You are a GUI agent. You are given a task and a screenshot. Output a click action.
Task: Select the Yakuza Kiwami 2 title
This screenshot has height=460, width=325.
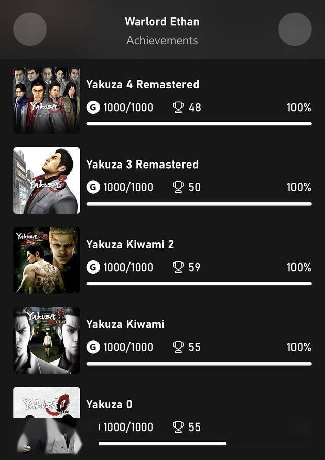[x=130, y=244]
